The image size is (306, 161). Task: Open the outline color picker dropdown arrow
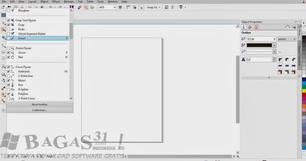274,45
